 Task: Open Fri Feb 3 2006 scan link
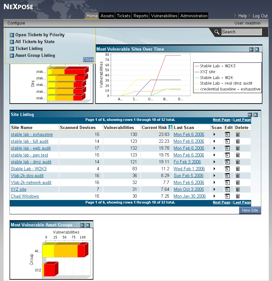click(187, 162)
